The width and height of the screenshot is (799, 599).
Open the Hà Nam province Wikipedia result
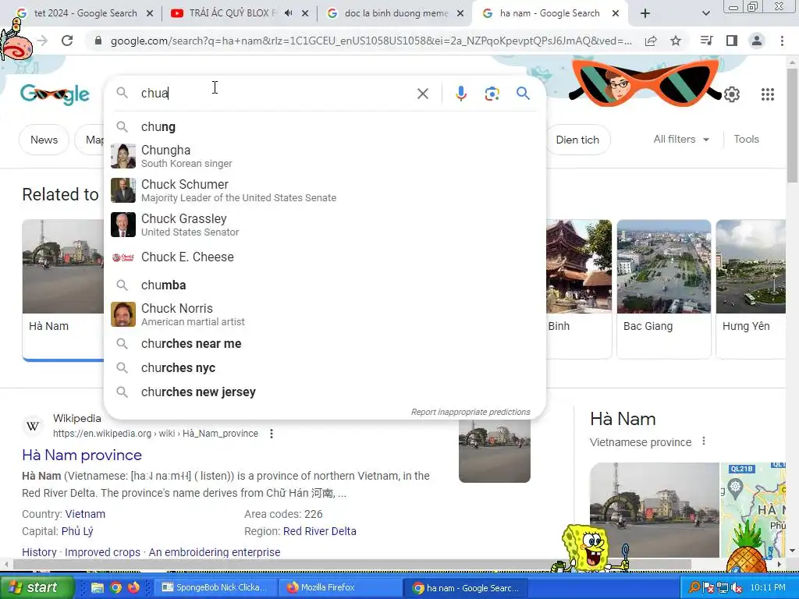pos(82,455)
